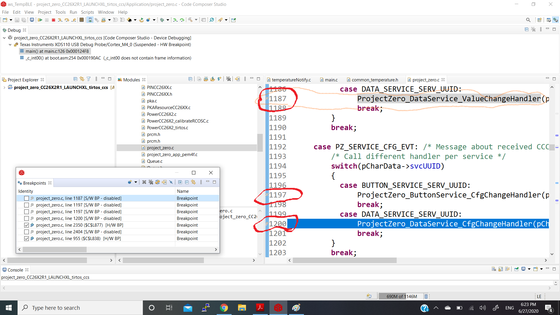
Task: Click Remove Selected Breakpoint X icon
Action: pos(144,182)
